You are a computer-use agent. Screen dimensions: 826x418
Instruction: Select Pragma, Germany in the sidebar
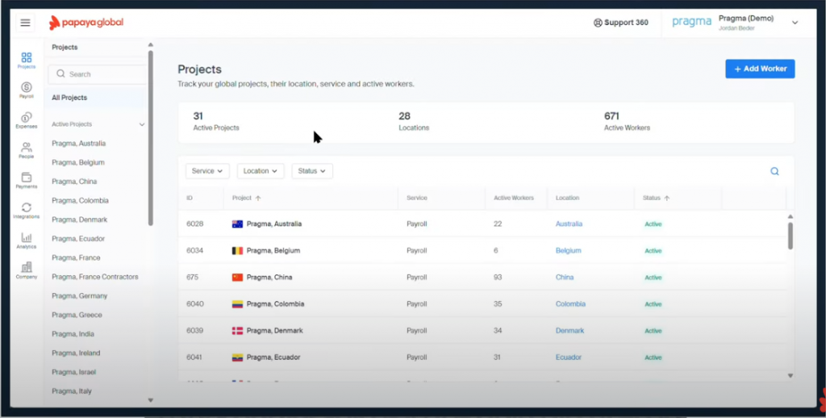click(x=80, y=295)
